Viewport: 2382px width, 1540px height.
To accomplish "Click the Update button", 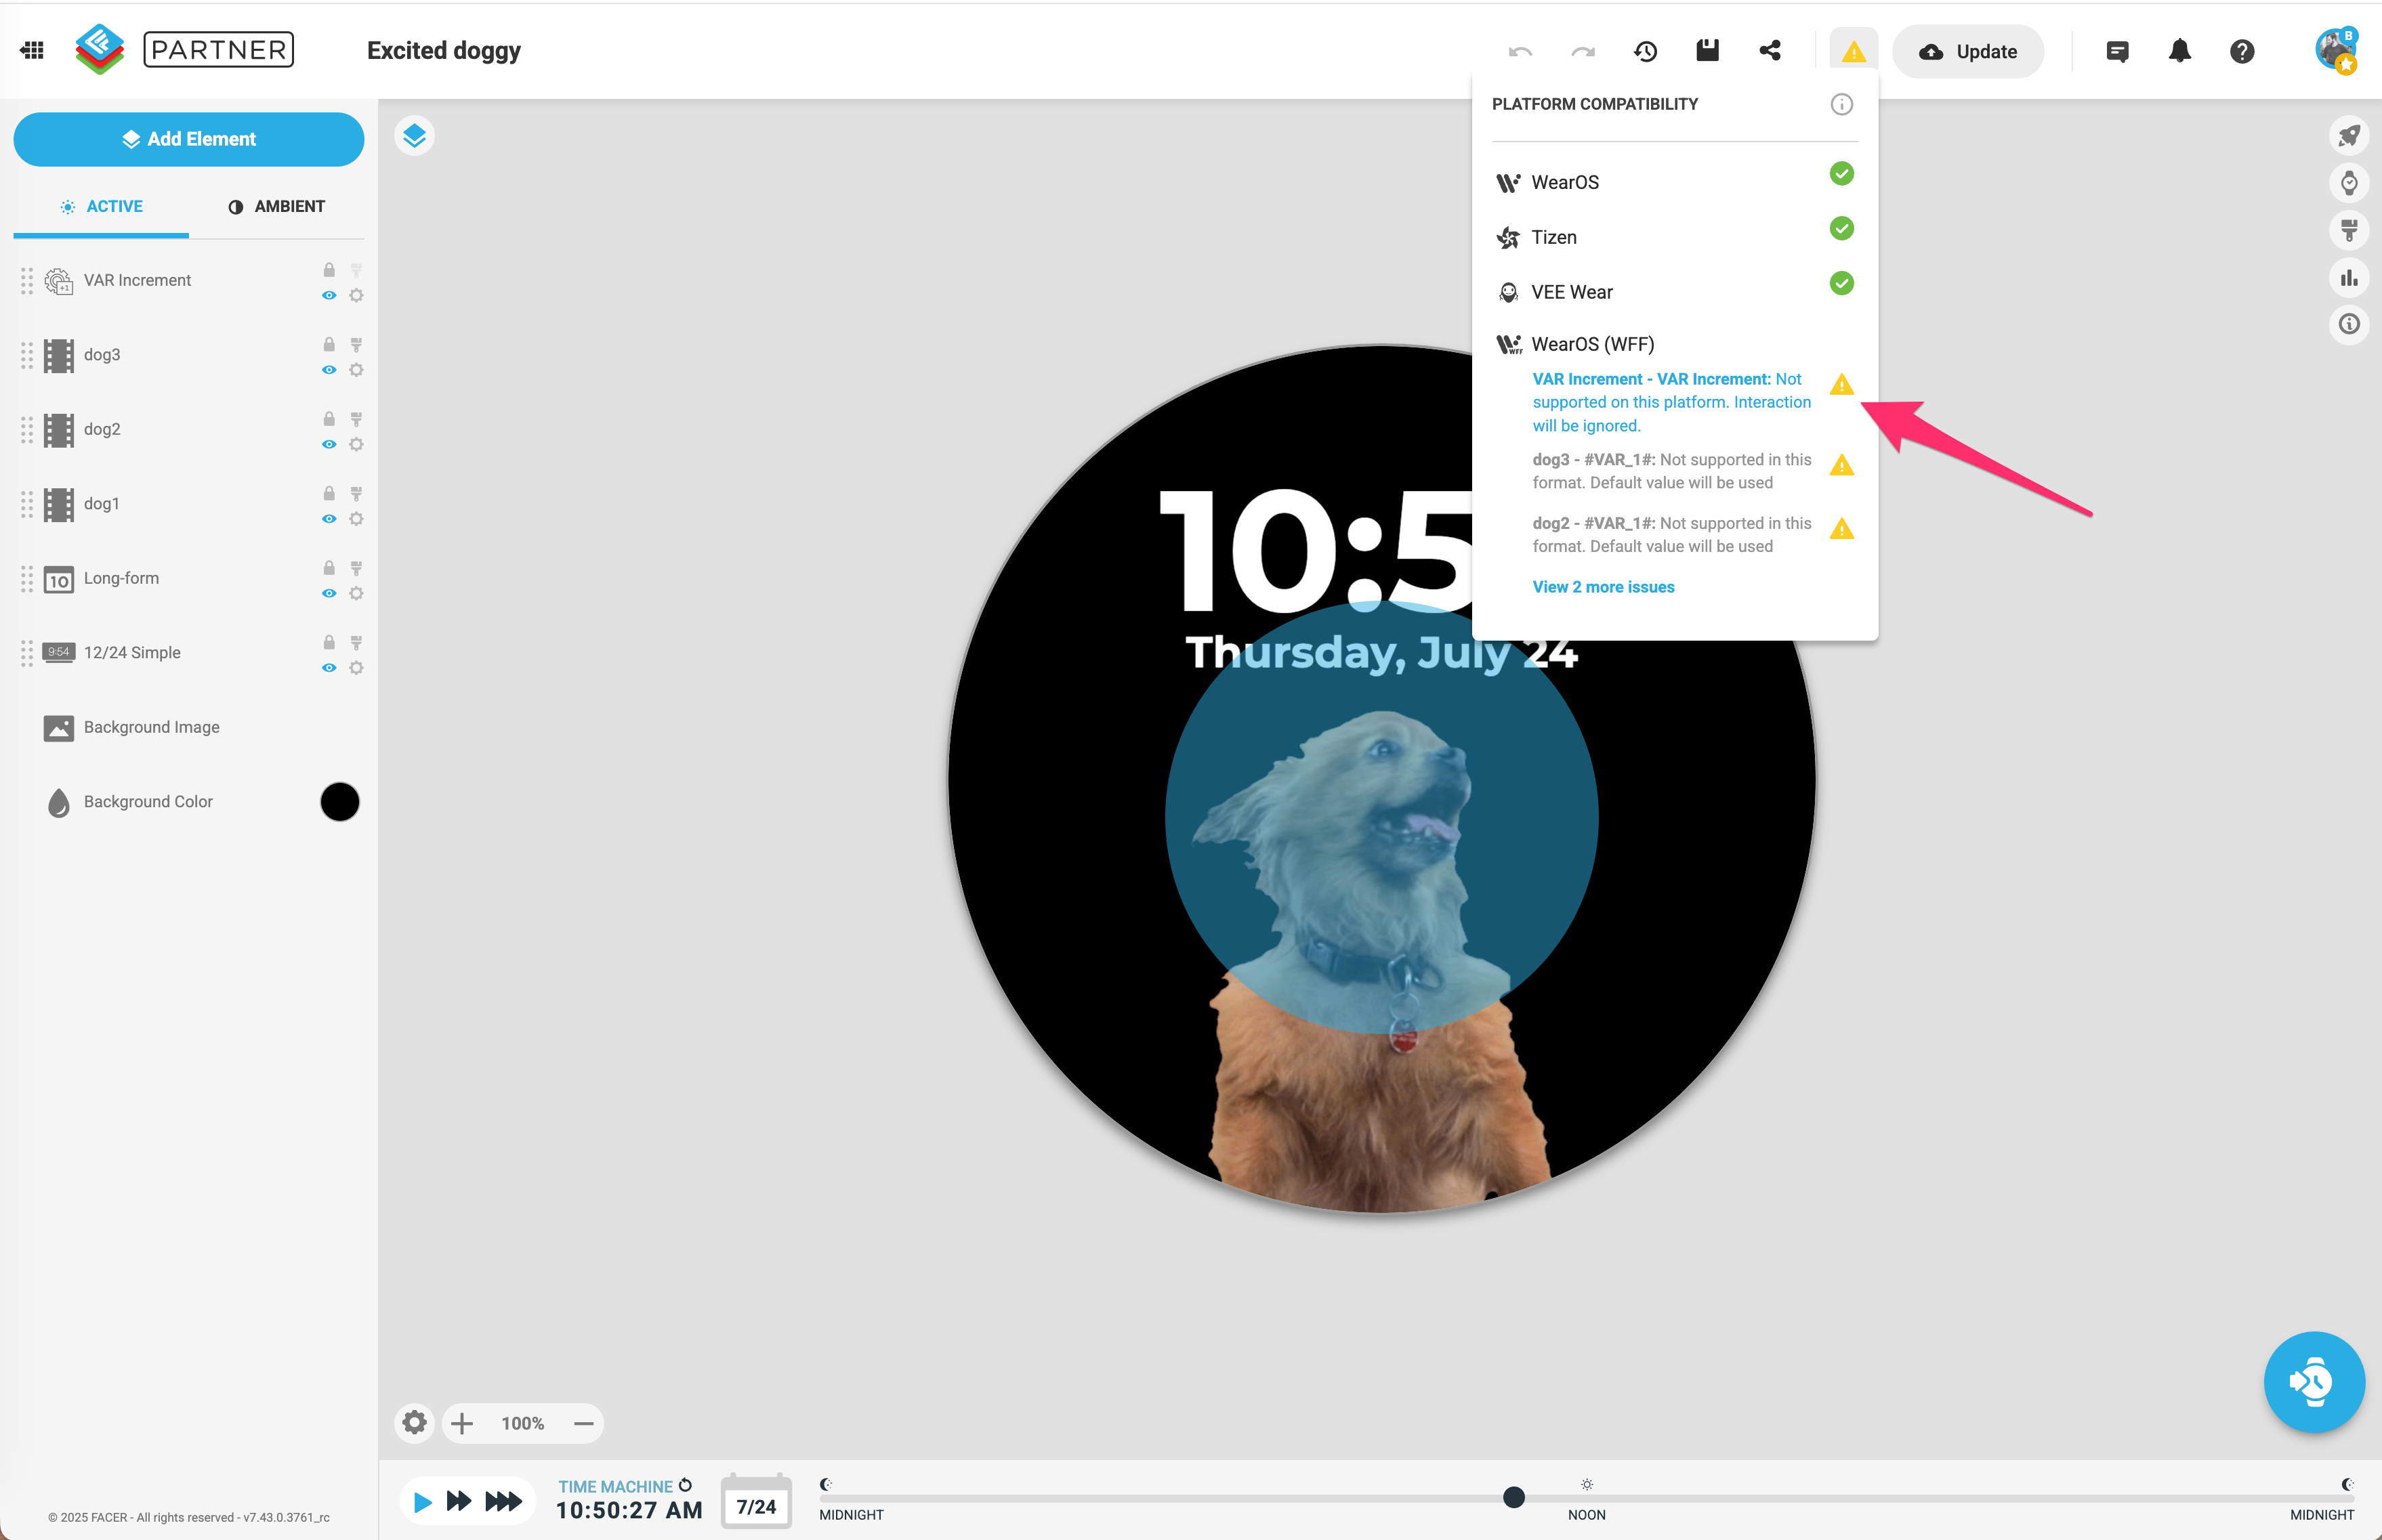I will pyautogui.click(x=1968, y=51).
